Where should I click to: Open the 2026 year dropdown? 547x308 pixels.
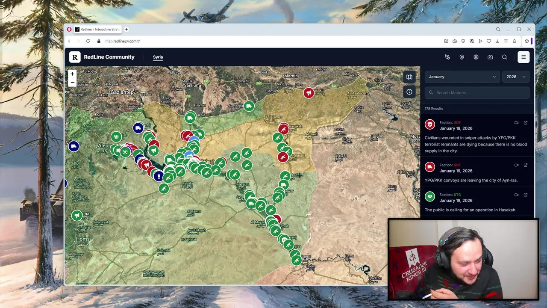tap(516, 77)
